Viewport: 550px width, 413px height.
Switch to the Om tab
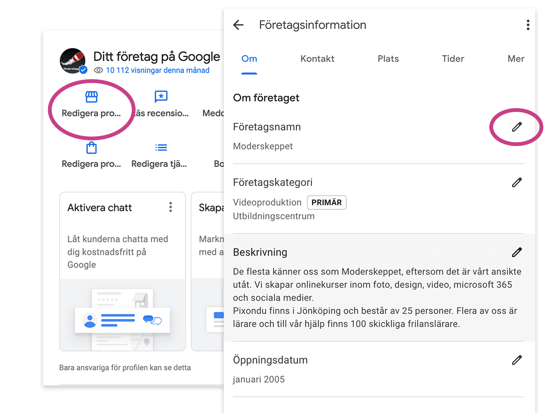point(249,59)
